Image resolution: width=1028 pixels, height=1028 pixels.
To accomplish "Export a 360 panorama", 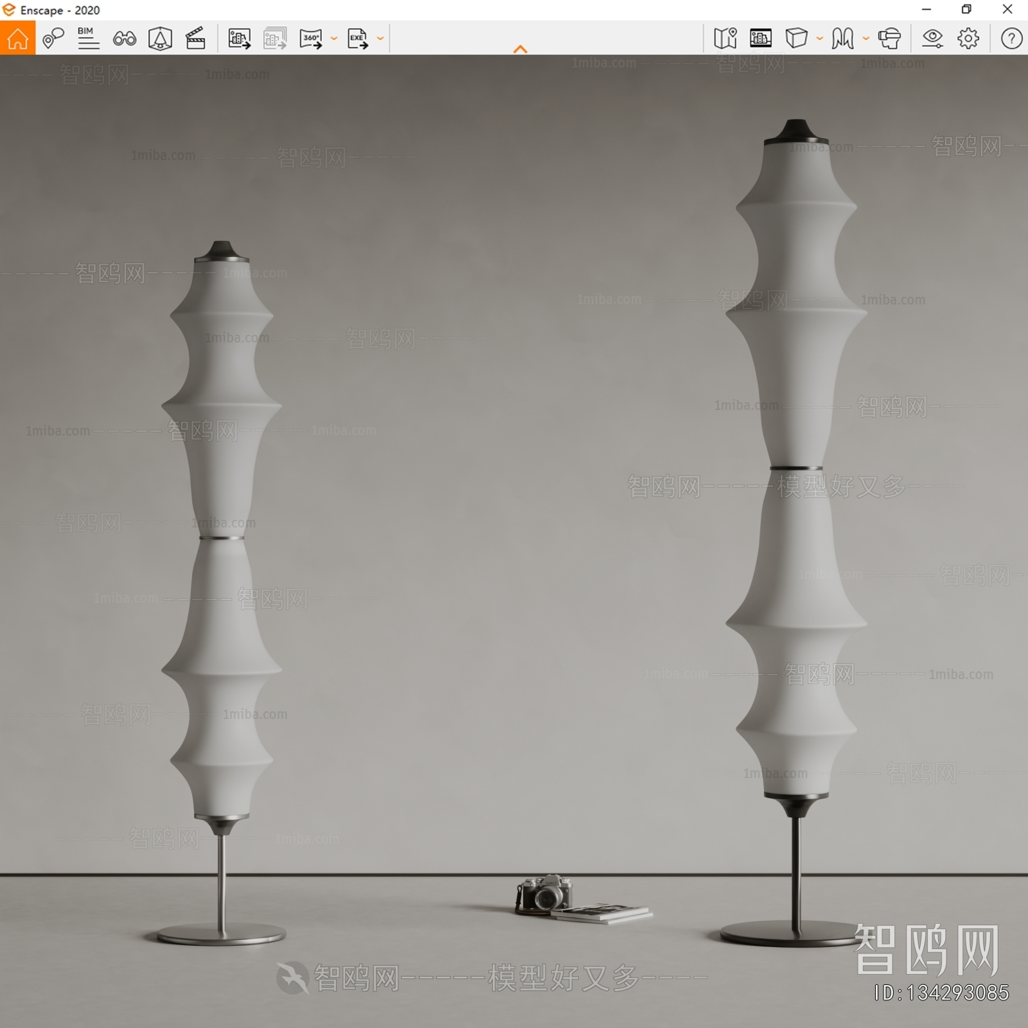I will [x=311, y=39].
